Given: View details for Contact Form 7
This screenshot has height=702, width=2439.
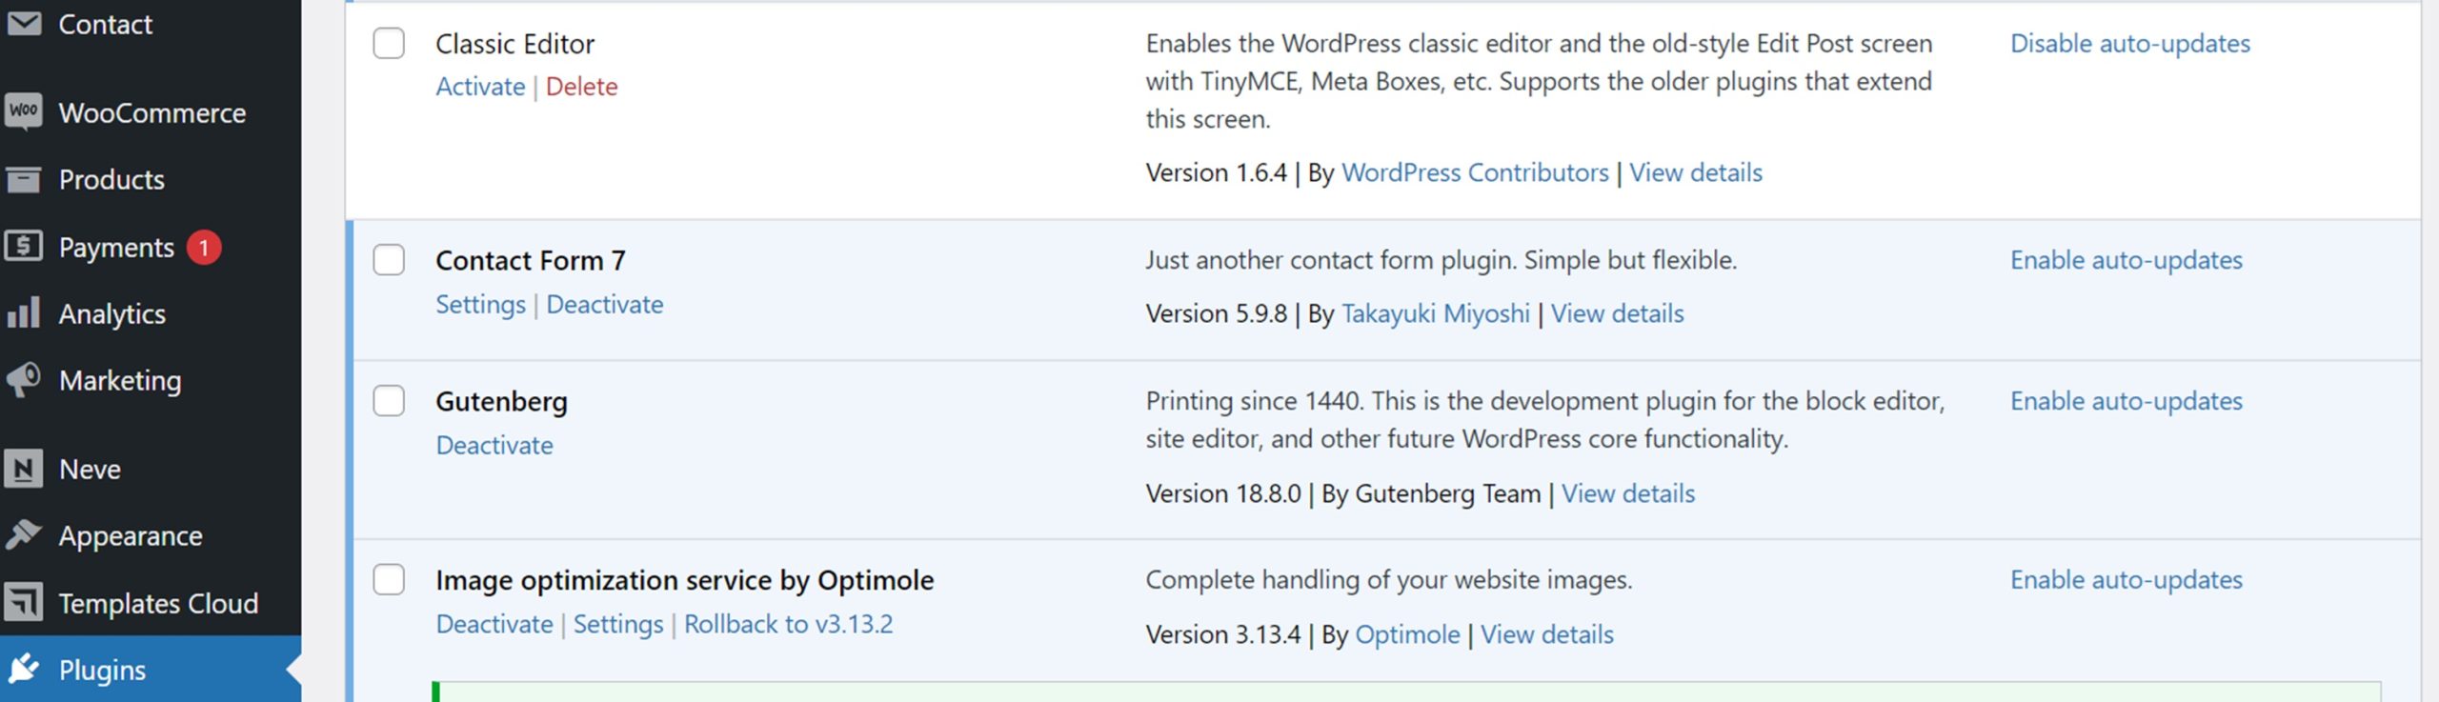Looking at the screenshot, I should [x=1618, y=313].
